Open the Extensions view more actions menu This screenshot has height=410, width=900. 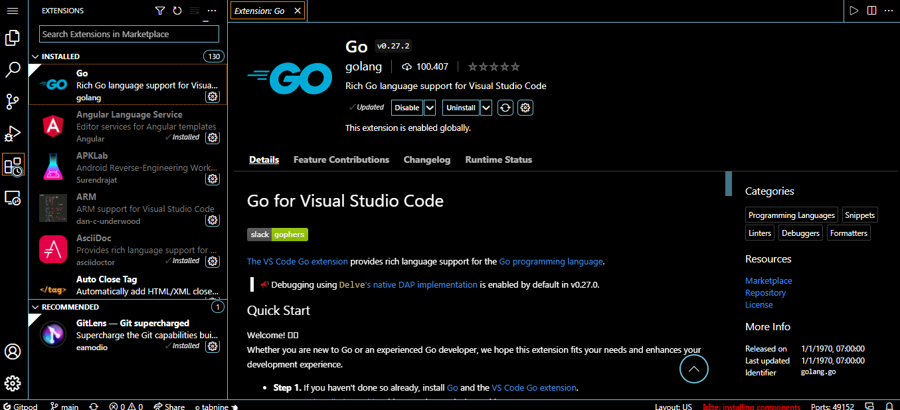click(x=212, y=11)
